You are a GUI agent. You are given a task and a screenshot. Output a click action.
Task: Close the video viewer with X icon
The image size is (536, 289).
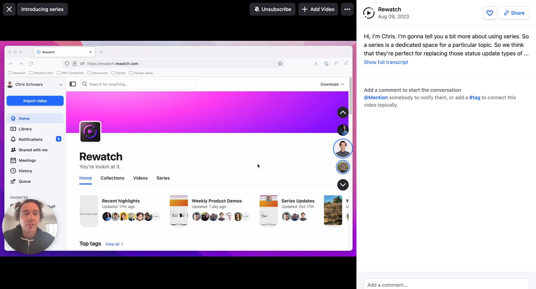(9, 9)
